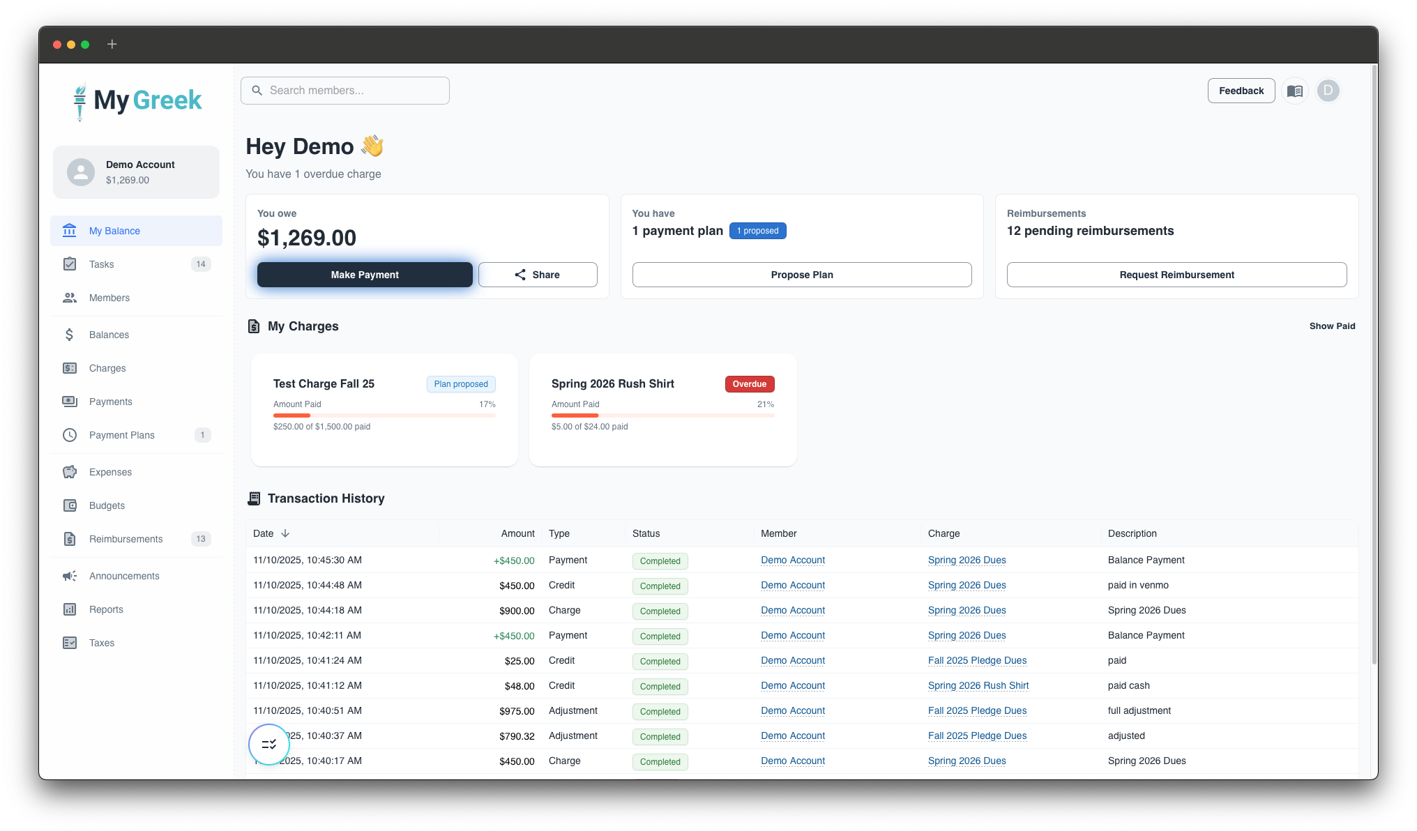Click the Request Reimbursement button
Image resolution: width=1417 pixels, height=831 pixels.
point(1176,275)
